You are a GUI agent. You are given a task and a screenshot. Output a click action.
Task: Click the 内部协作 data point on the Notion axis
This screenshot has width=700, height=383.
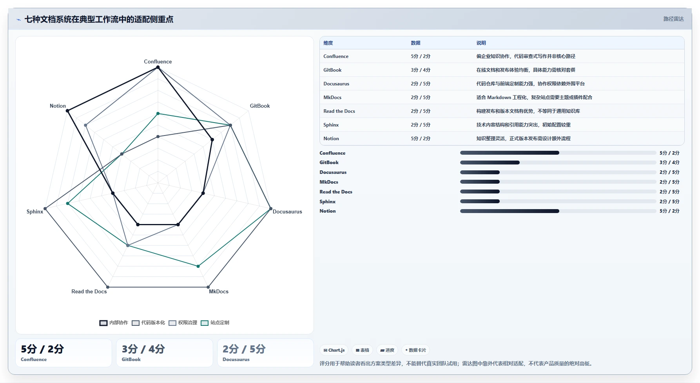click(67, 111)
